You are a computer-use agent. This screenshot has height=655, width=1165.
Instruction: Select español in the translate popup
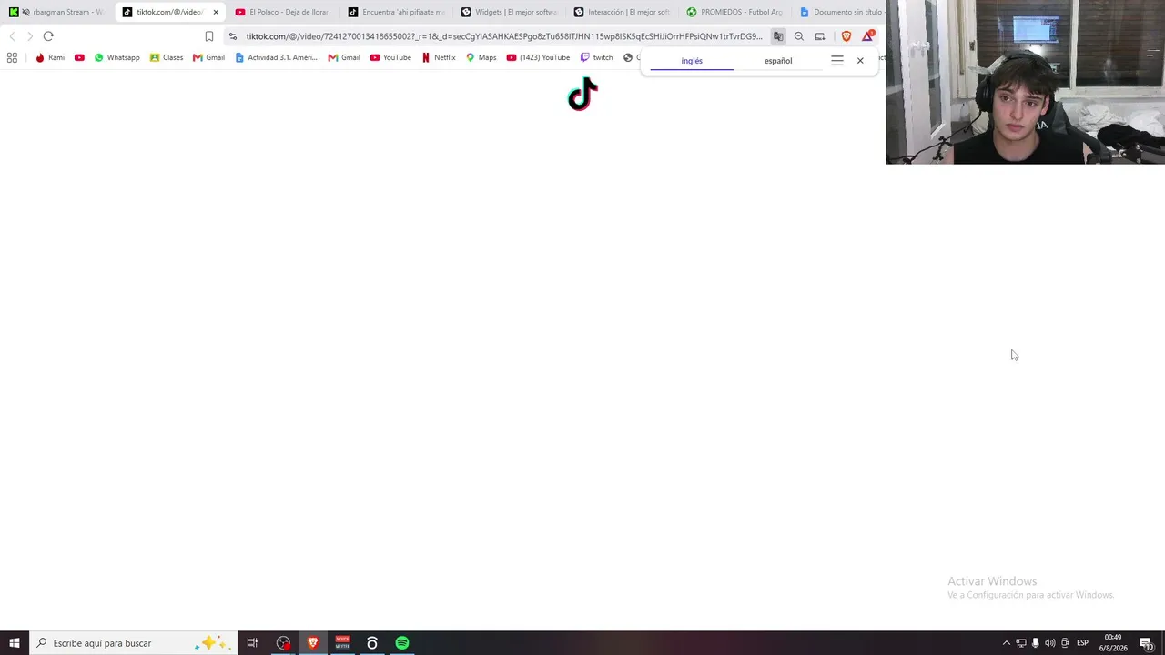point(778,61)
